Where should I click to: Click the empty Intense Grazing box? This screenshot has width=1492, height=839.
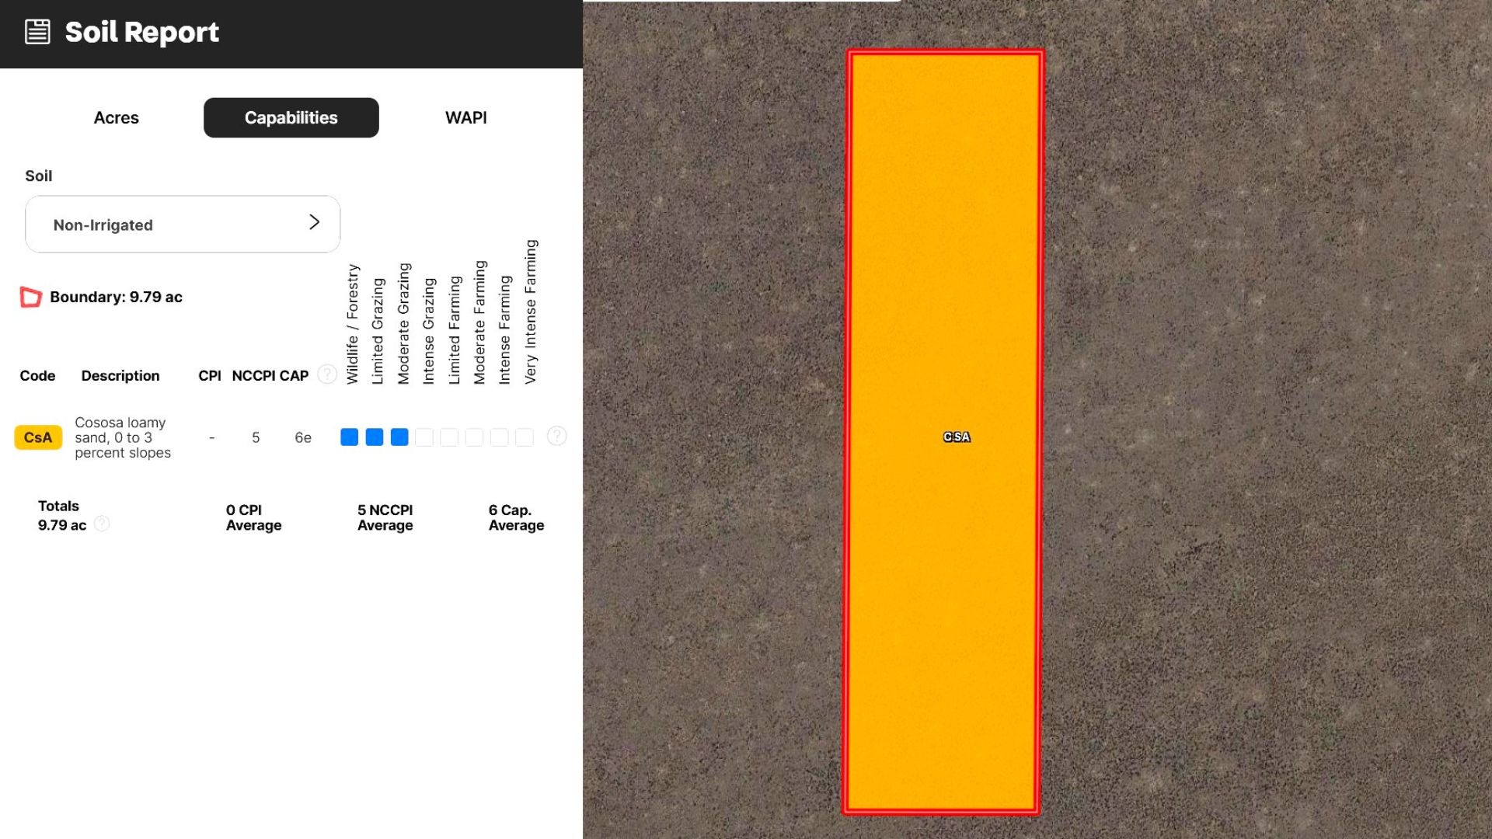pos(424,437)
